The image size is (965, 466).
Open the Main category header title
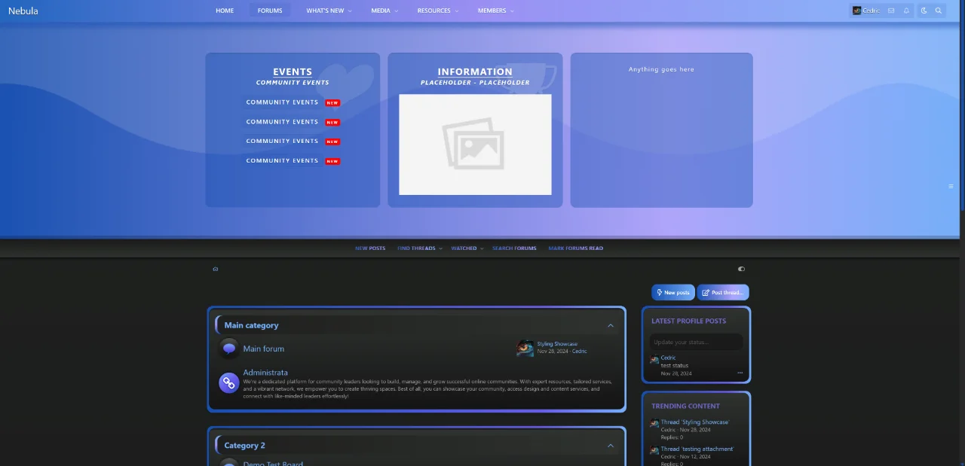251,325
